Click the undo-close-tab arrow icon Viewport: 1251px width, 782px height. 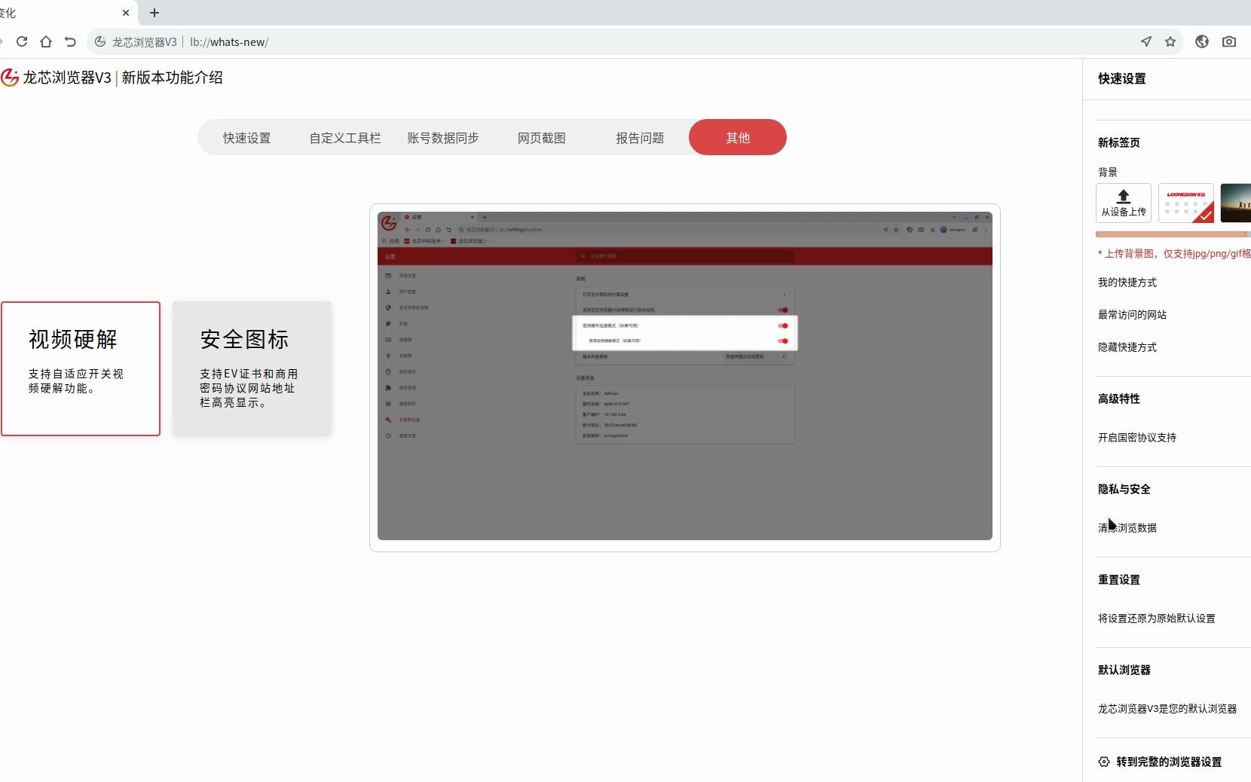coord(70,41)
